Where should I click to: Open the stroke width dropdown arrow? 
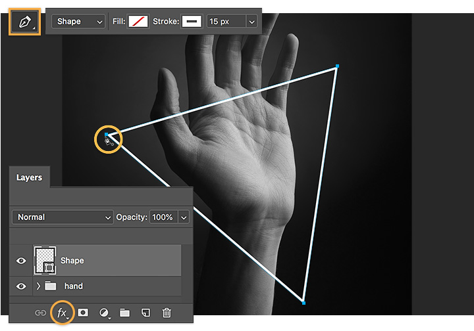click(251, 22)
